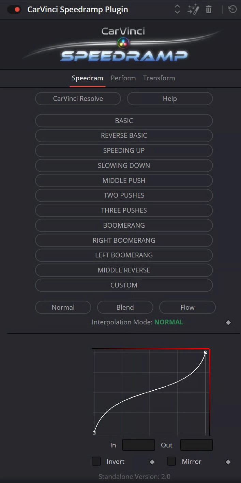Click the keyframe diamond beside Mirror

[228, 462]
